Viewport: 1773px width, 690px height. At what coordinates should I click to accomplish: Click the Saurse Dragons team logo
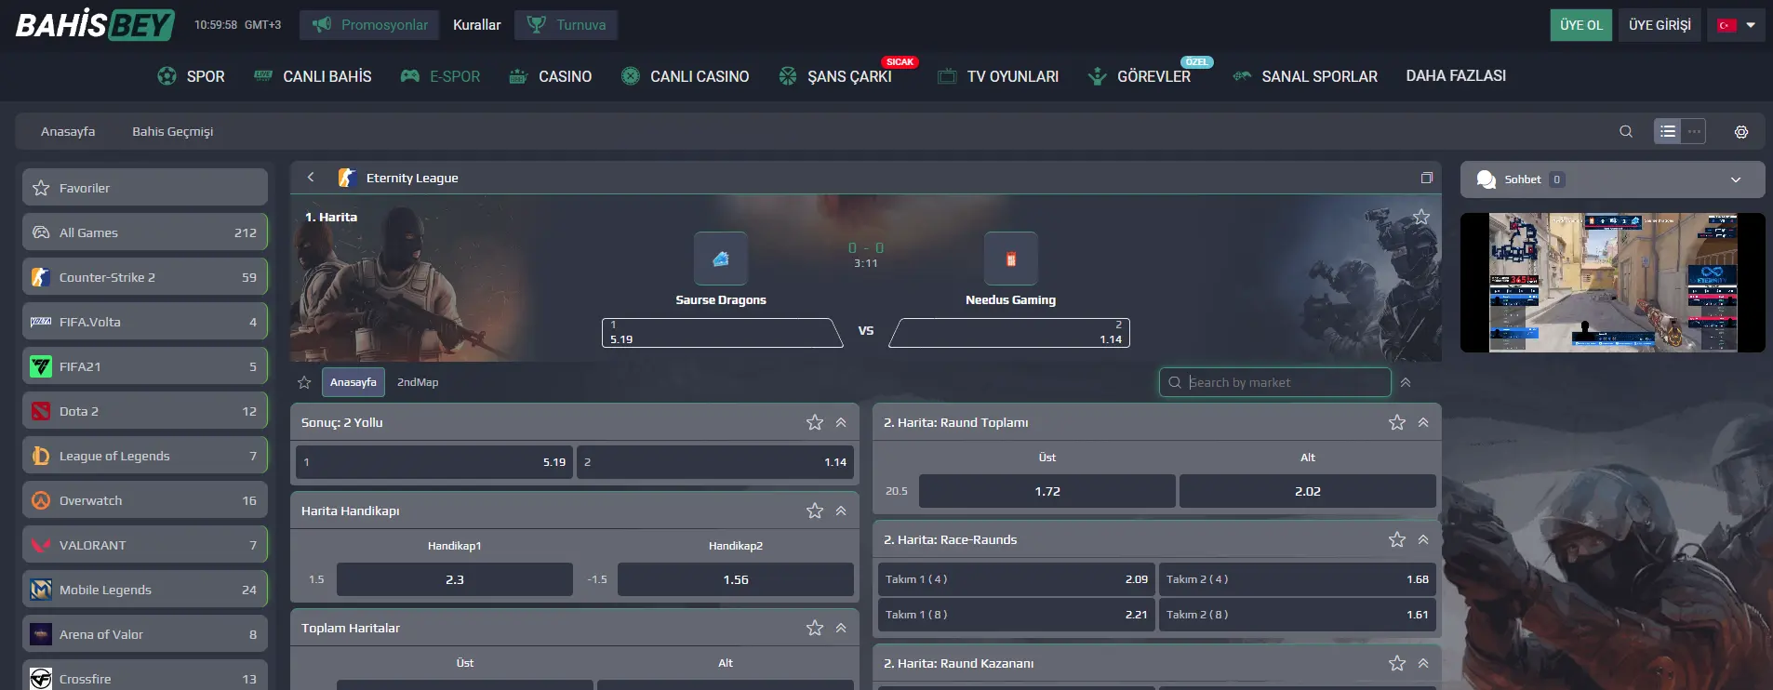pos(721,259)
